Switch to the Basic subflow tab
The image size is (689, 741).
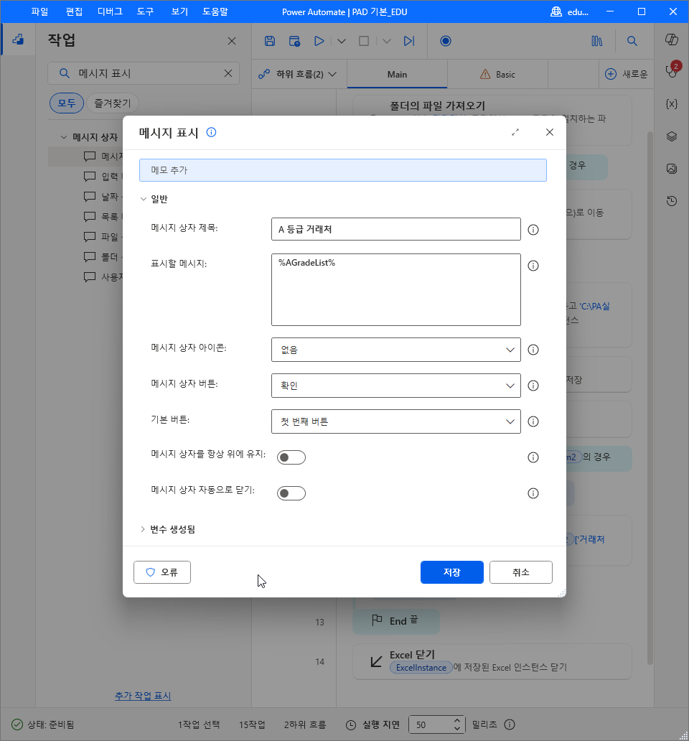click(x=498, y=74)
